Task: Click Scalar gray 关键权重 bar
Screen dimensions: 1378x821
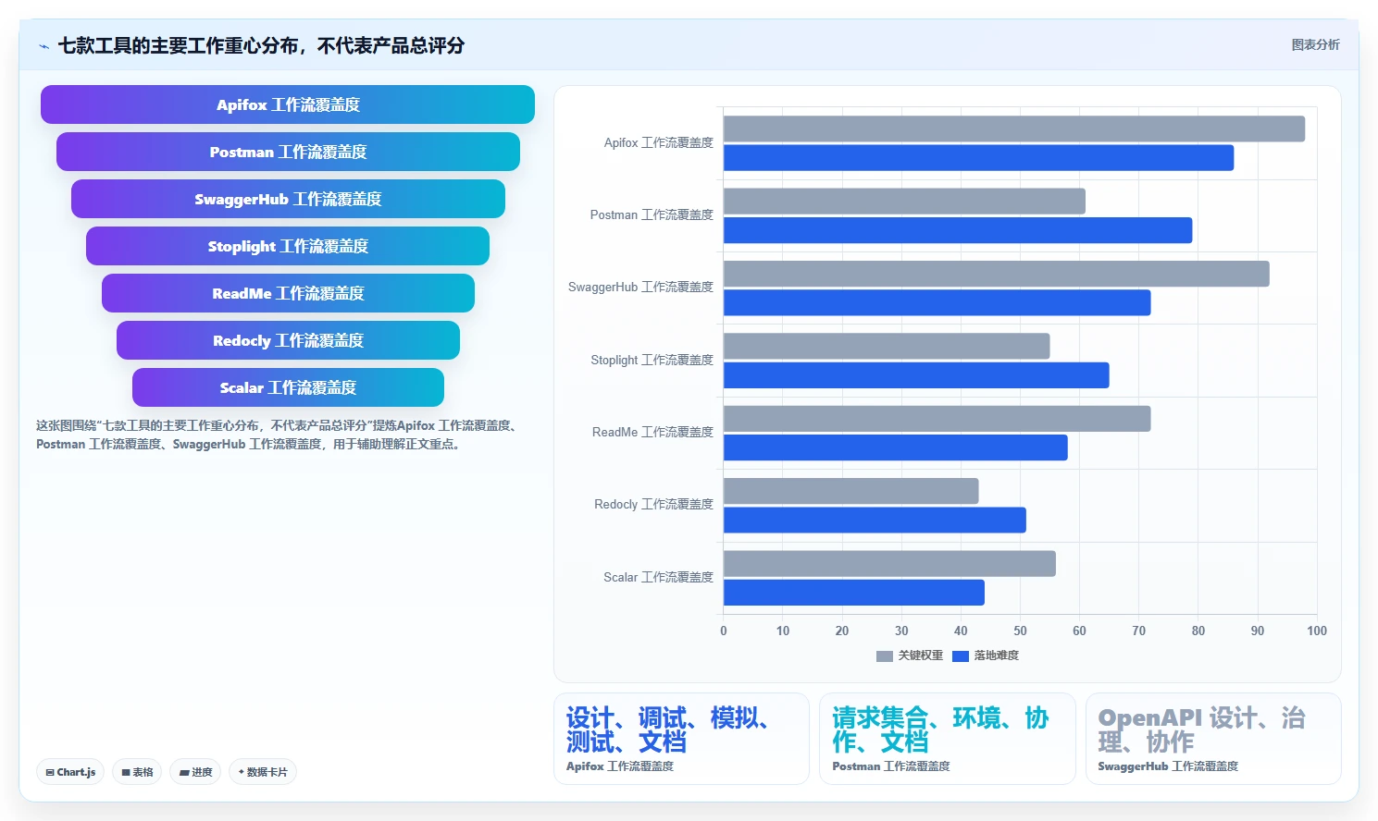Action: [889, 563]
